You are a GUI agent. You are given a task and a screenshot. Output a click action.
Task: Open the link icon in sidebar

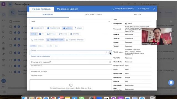(4, 20)
